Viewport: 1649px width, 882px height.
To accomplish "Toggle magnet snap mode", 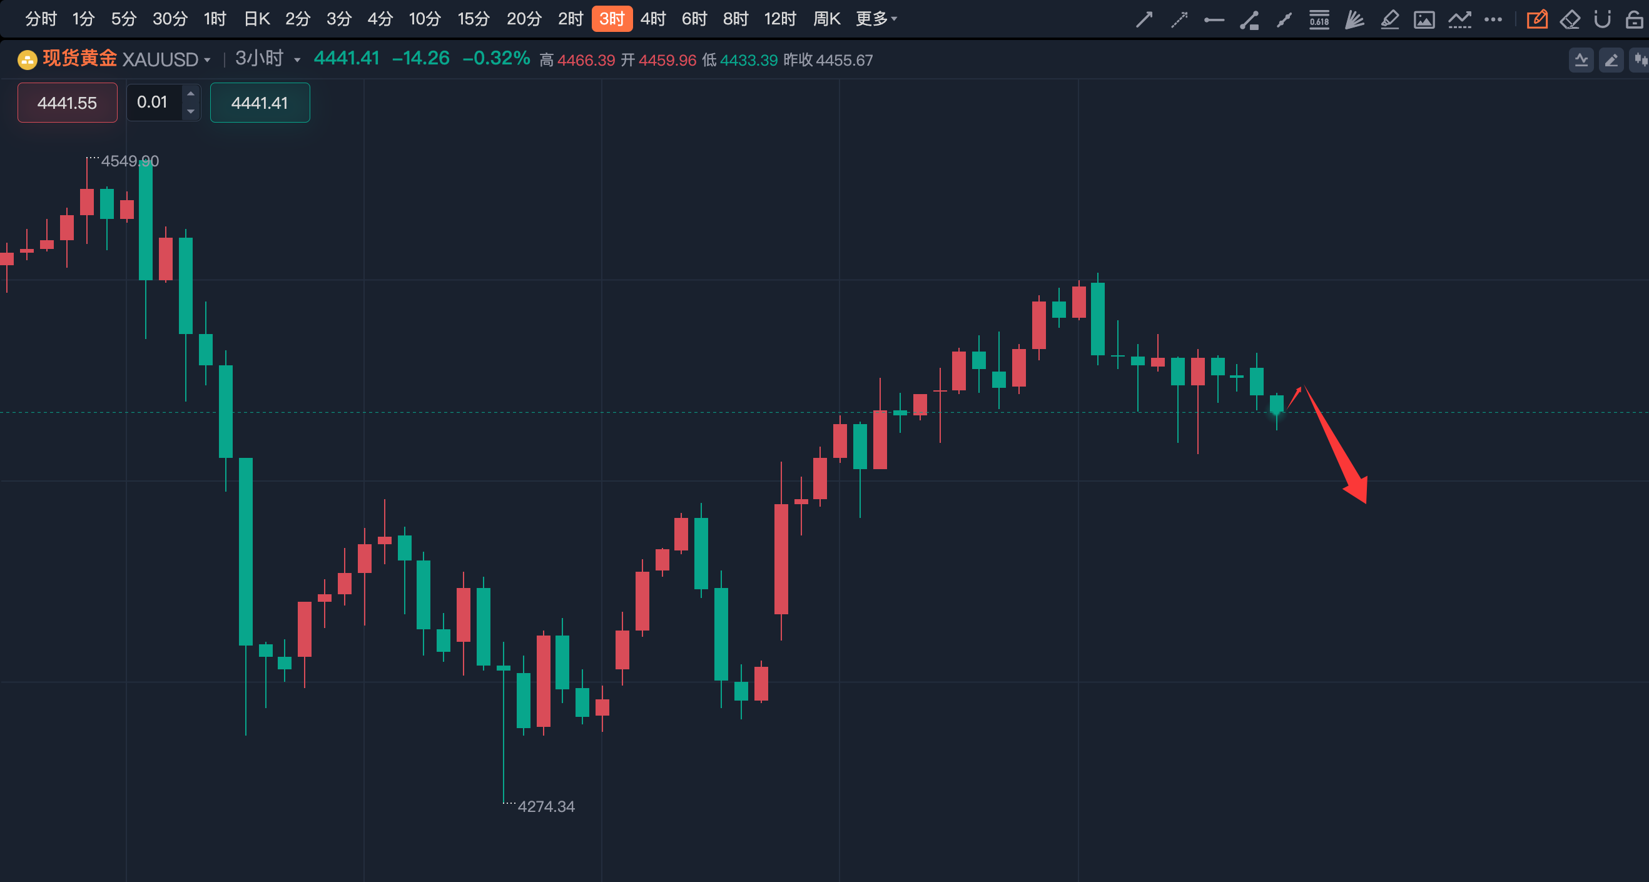I will tap(1602, 19).
